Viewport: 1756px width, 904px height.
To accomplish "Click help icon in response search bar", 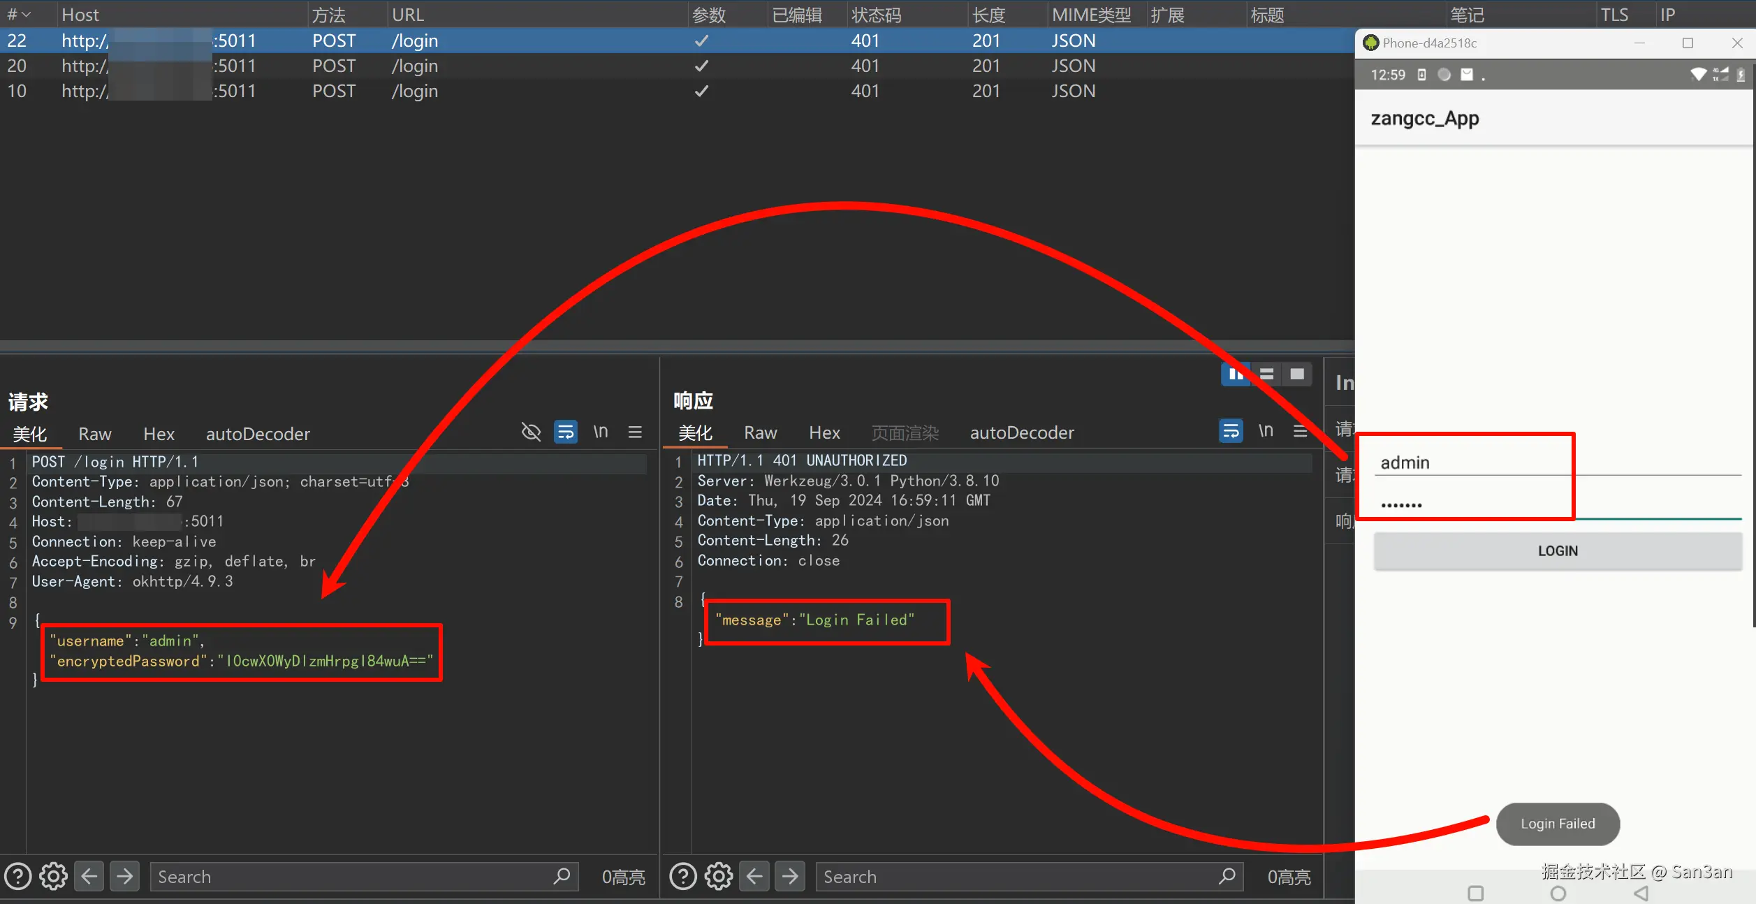I will tap(683, 876).
